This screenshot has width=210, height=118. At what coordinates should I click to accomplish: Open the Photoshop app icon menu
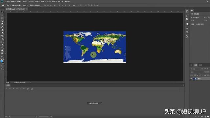click(x=2, y=1)
